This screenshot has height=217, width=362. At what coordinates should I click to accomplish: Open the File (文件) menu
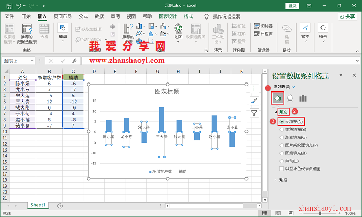tap(9, 16)
